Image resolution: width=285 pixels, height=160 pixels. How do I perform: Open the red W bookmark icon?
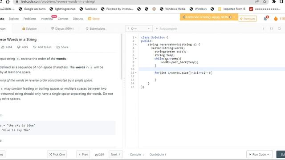tap(251, 9)
